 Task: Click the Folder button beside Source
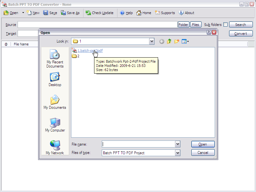[183, 25]
